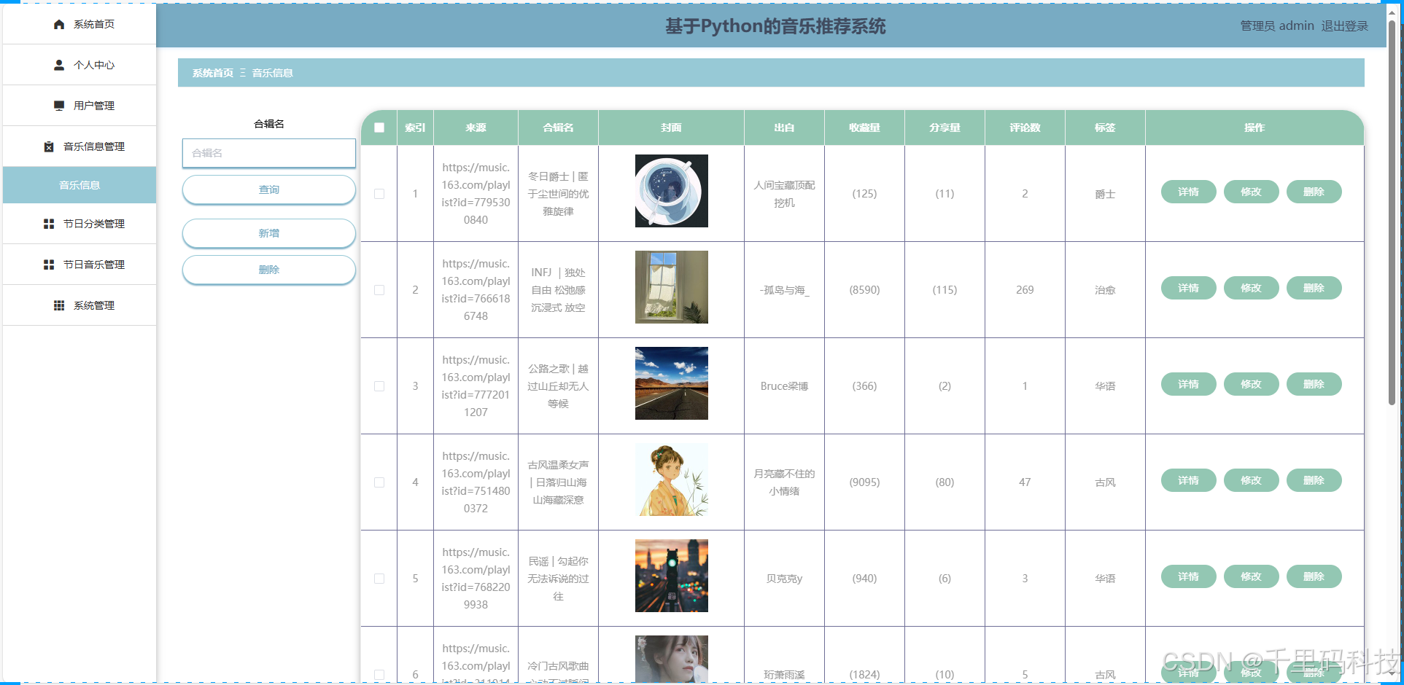Click the left panel 删除 button
The width and height of the screenshot is (1404, 685).
point(269,270)
